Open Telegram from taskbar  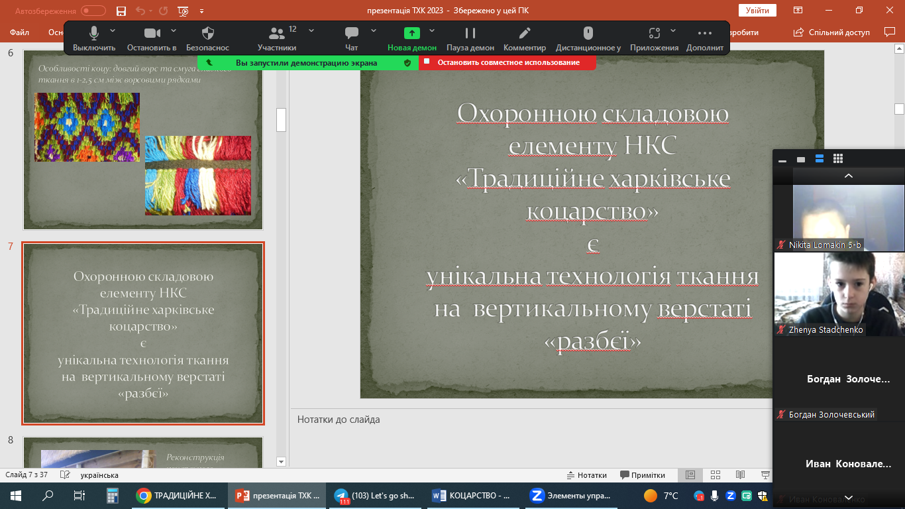[376, 495]
